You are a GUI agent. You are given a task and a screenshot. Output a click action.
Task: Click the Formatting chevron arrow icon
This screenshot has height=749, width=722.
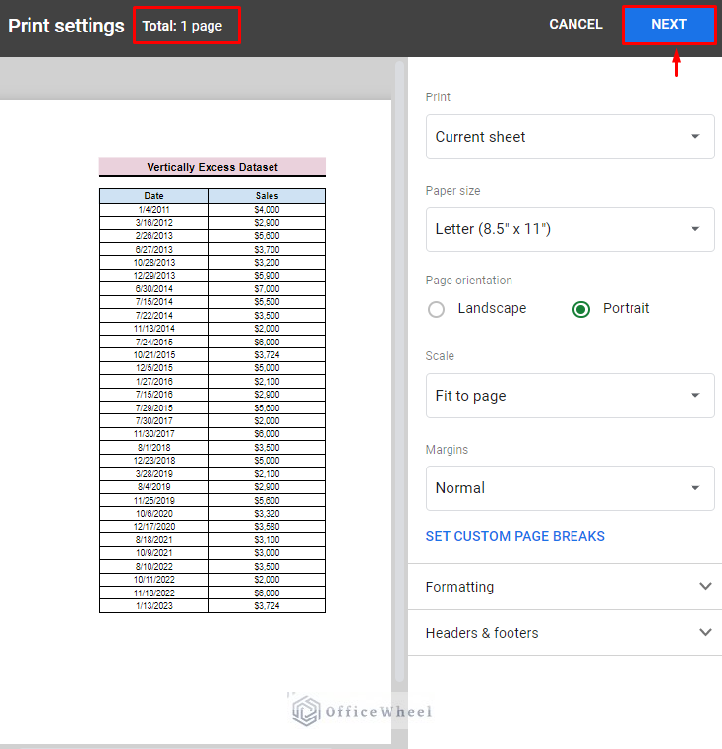(x=704, y=587)
